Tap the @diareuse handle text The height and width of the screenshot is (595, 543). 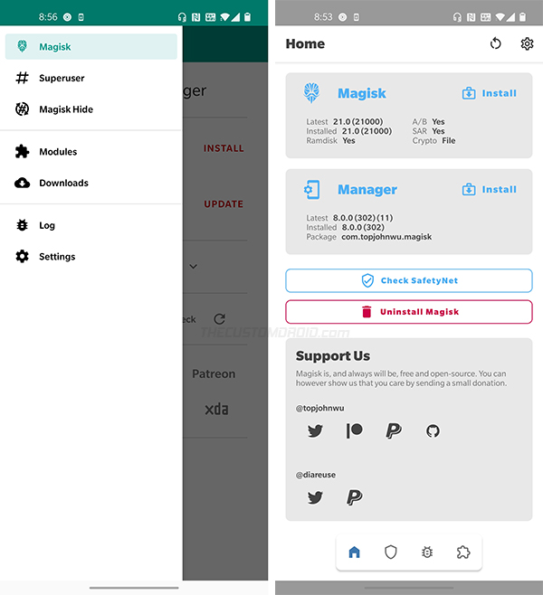pos(316,475)
